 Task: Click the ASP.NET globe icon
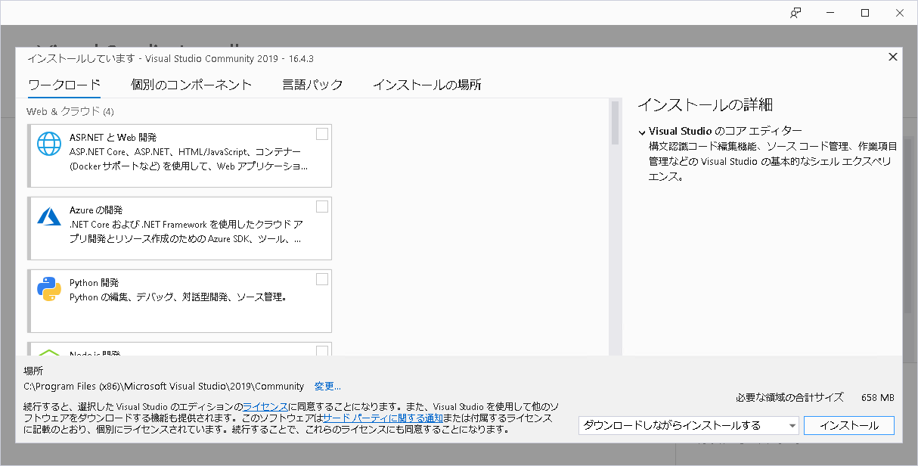point(49,144)
